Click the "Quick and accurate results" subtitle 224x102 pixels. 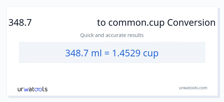coord(112,35)
